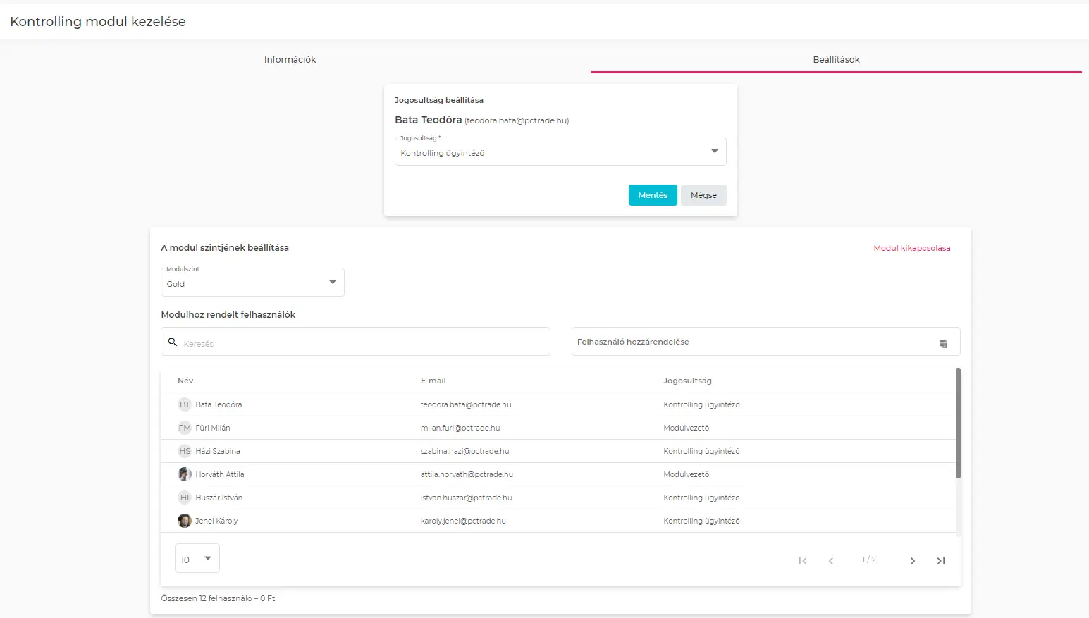Click the search magnifier icon

coord(173,342)
